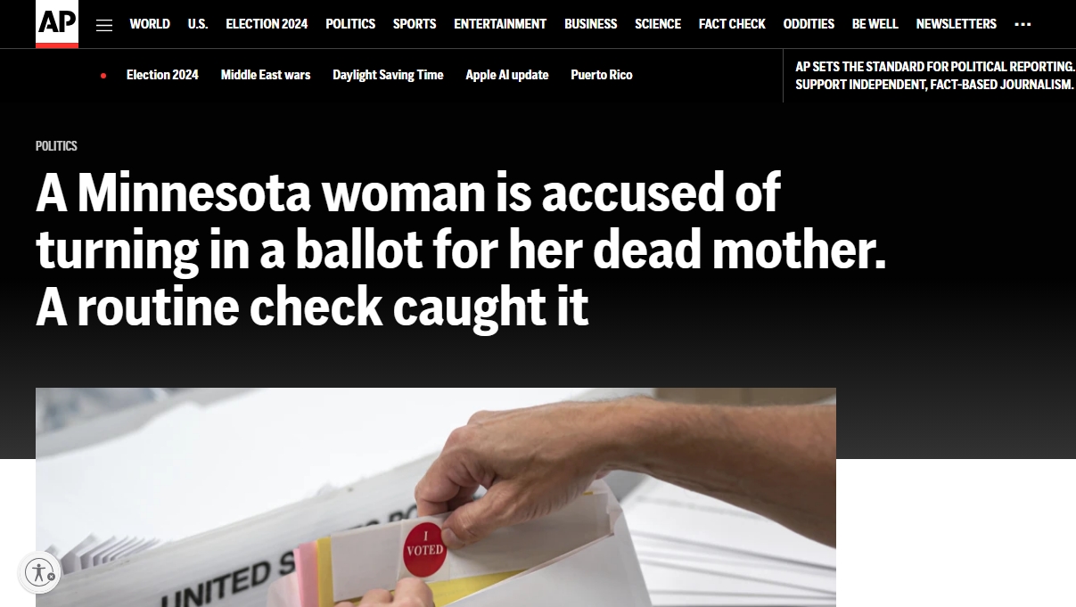
Task: Open the Newsletters page
Action: click(957, 24)
